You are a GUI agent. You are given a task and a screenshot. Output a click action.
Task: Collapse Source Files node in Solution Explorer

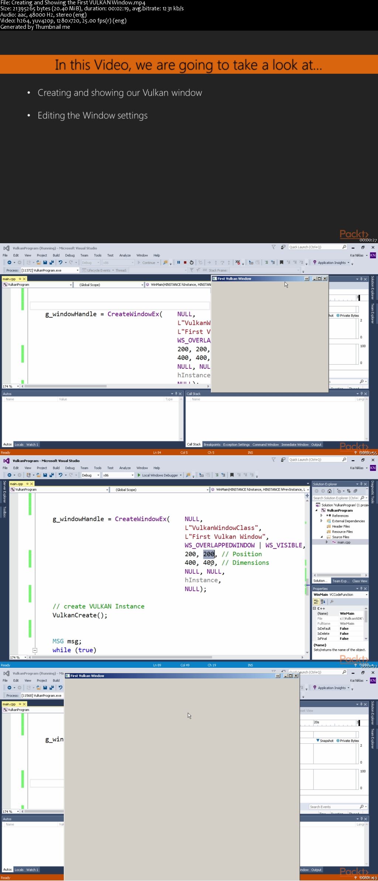click(322, 537)
